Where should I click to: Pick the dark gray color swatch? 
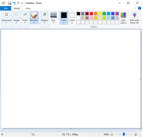click(83, 13)
